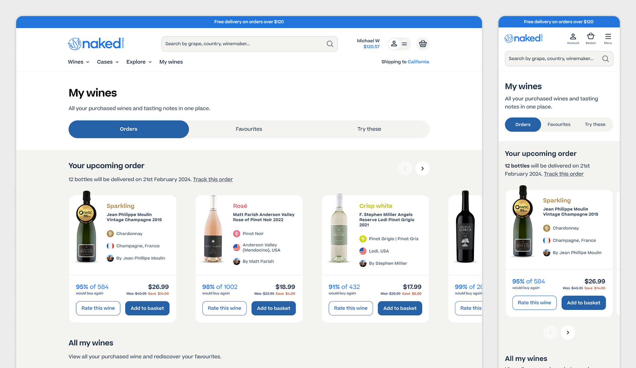Click the Mauricio Lorca red bottle image
This screenshot has height=368, width=636.
tap(465, 227)
